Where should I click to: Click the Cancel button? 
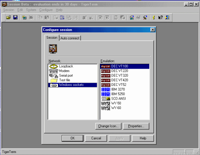[96, 138]
